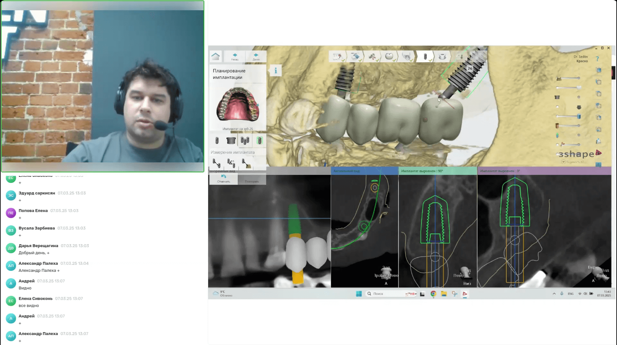Open the blue info 'i' panel button
The image size is (617, 345).
pyautogui.click(x=276, y=71)
